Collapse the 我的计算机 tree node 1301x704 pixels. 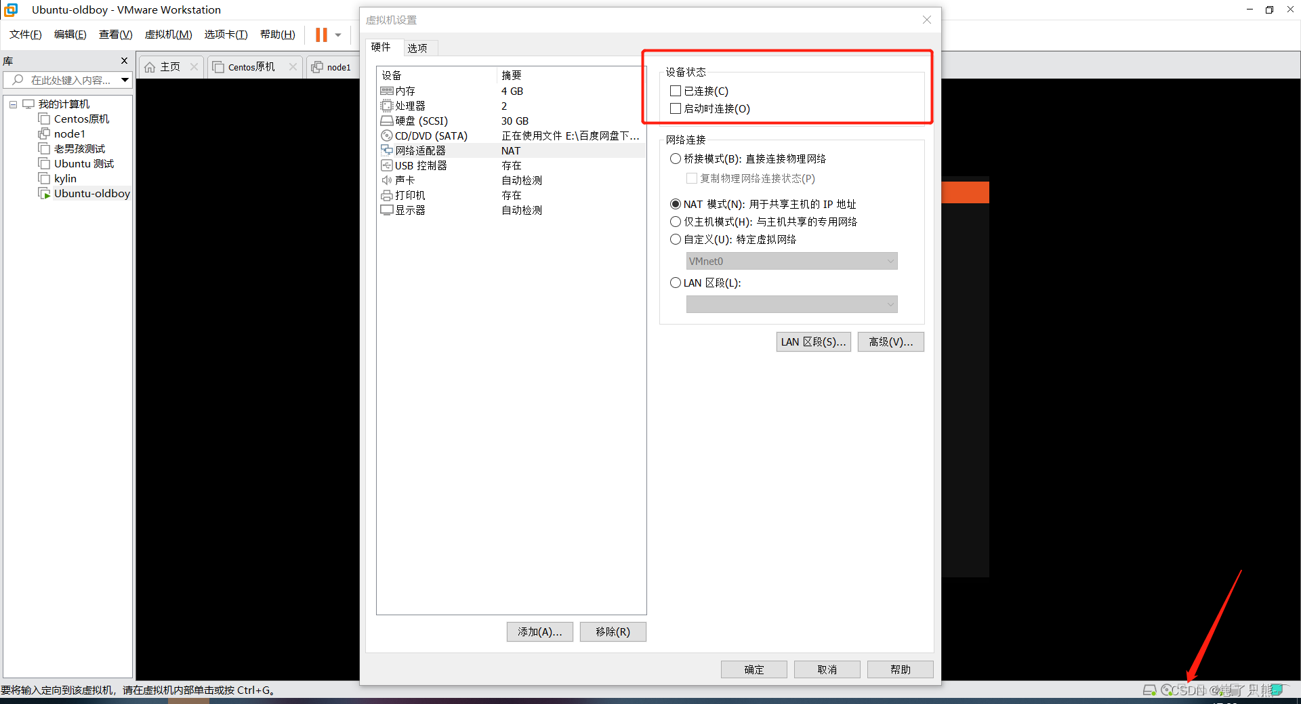13,104
